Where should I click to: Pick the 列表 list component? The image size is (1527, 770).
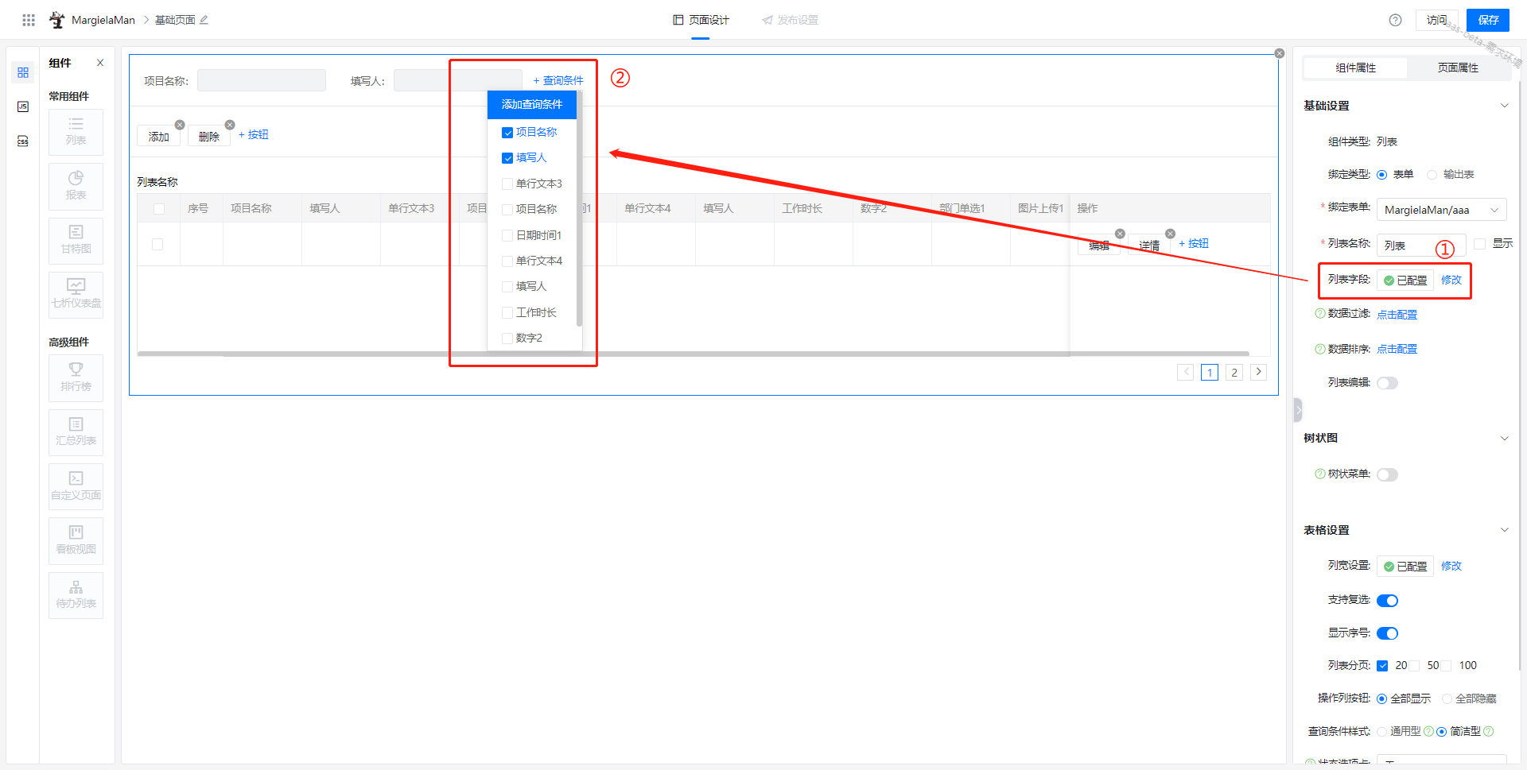(x=76, y=132)
